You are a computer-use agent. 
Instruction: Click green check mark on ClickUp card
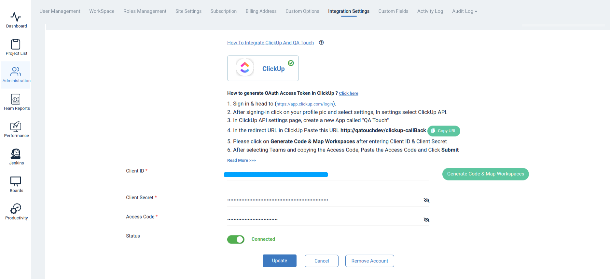click(291, 63)
